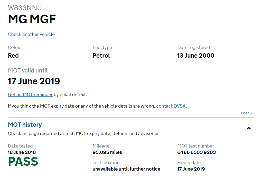This screenshot has height=178, width=264.
Task: Open the contact DVSA link
Action: coord(171,106)
